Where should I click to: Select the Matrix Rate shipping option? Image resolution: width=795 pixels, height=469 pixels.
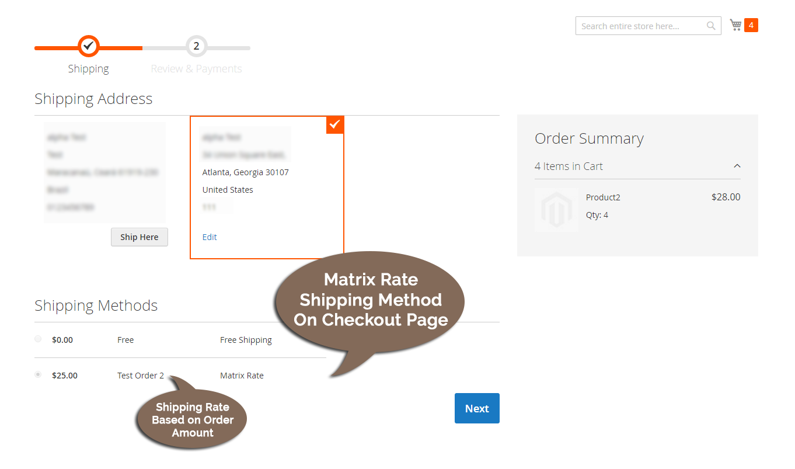(x=37, y=375)
